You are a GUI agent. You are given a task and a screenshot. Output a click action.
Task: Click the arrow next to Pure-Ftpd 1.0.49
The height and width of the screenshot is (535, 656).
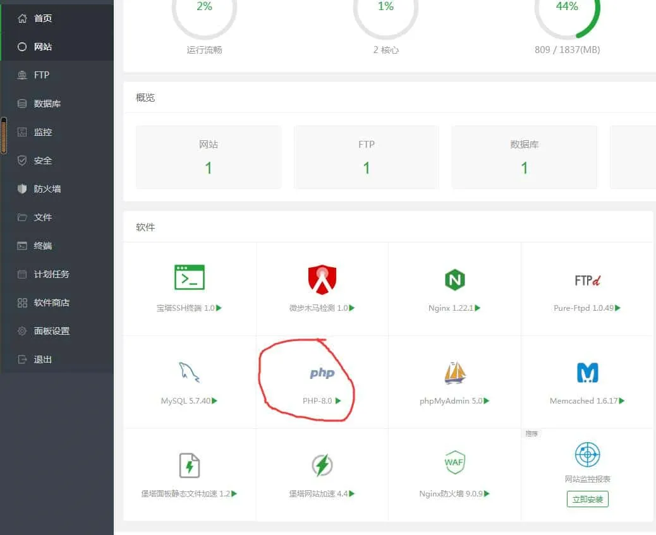coord(618,308)
